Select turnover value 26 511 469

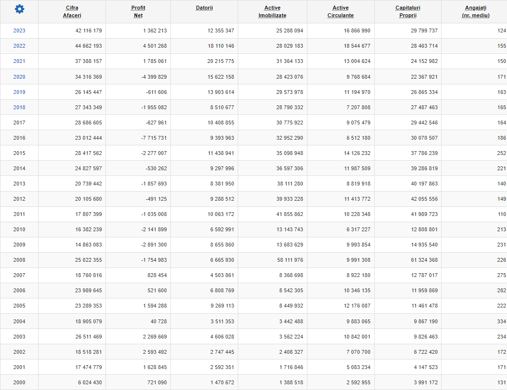[88, 337]
